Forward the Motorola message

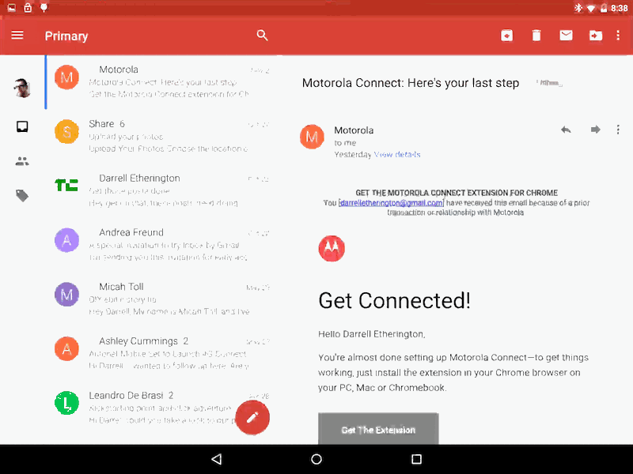coord(596,130)
